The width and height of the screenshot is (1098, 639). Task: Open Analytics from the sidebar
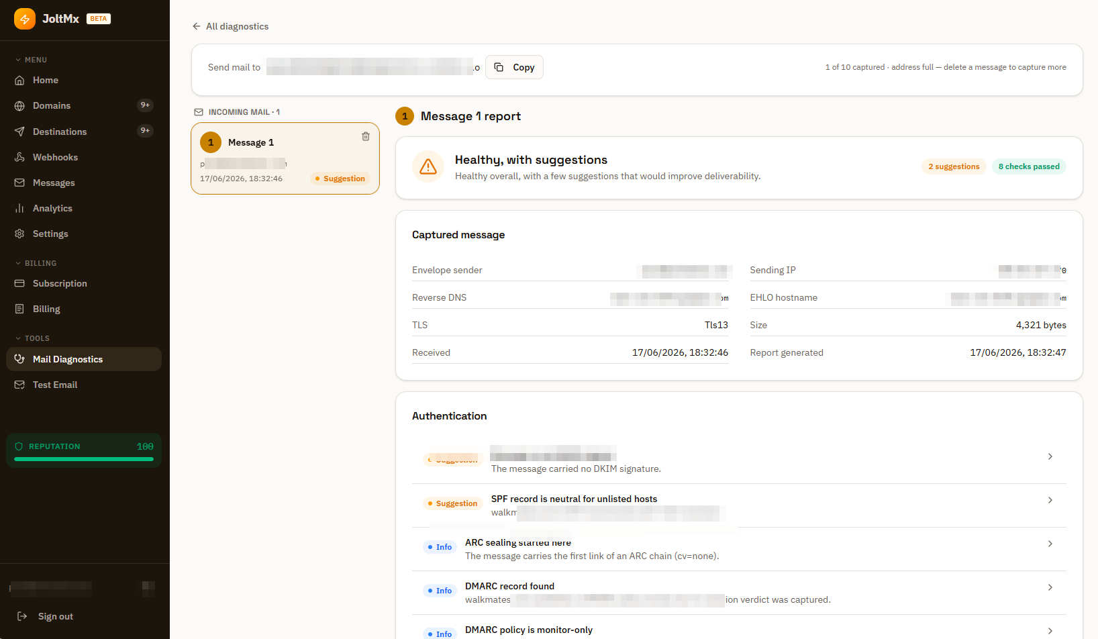[x=84, y=208]
